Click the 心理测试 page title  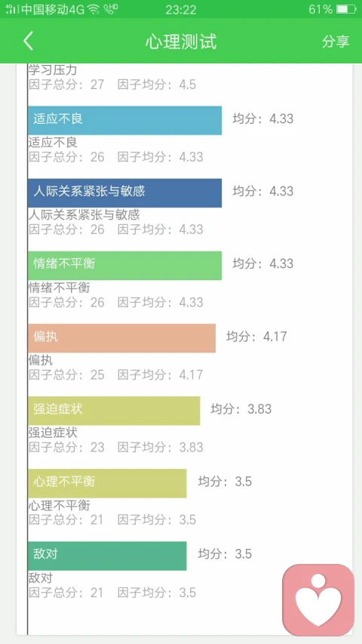(181, 42)
